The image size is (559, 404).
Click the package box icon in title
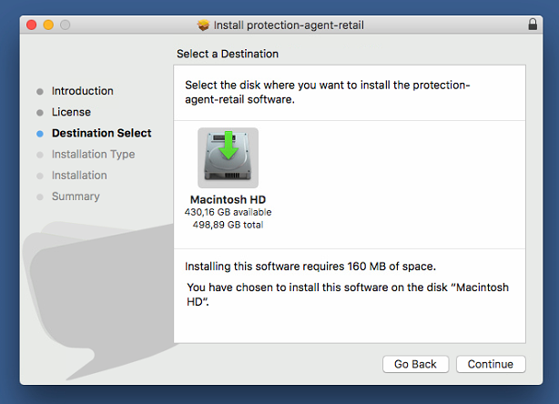click(x=203, y=25)
